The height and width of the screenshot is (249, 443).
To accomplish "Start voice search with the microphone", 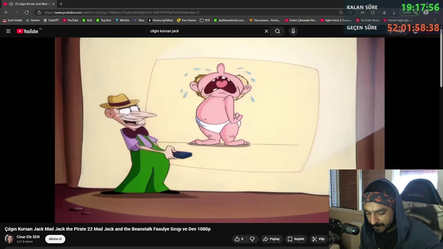I will (293, 31).
